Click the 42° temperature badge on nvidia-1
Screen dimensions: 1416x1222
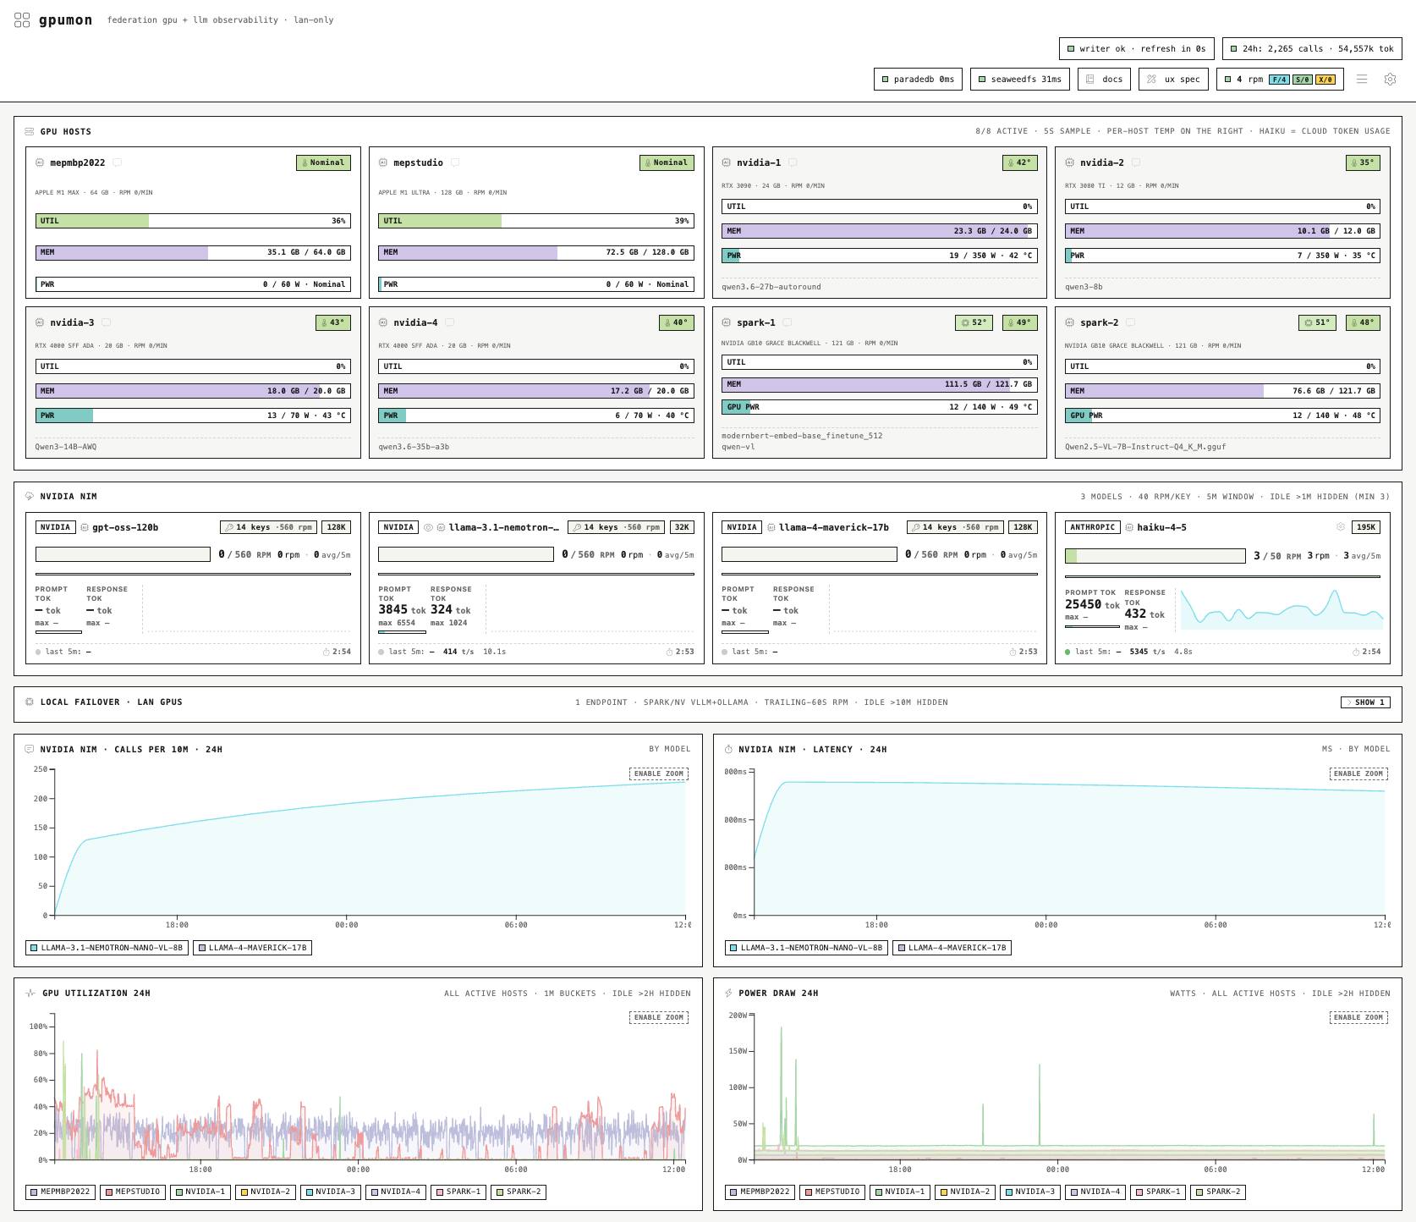pos(1019,162)
